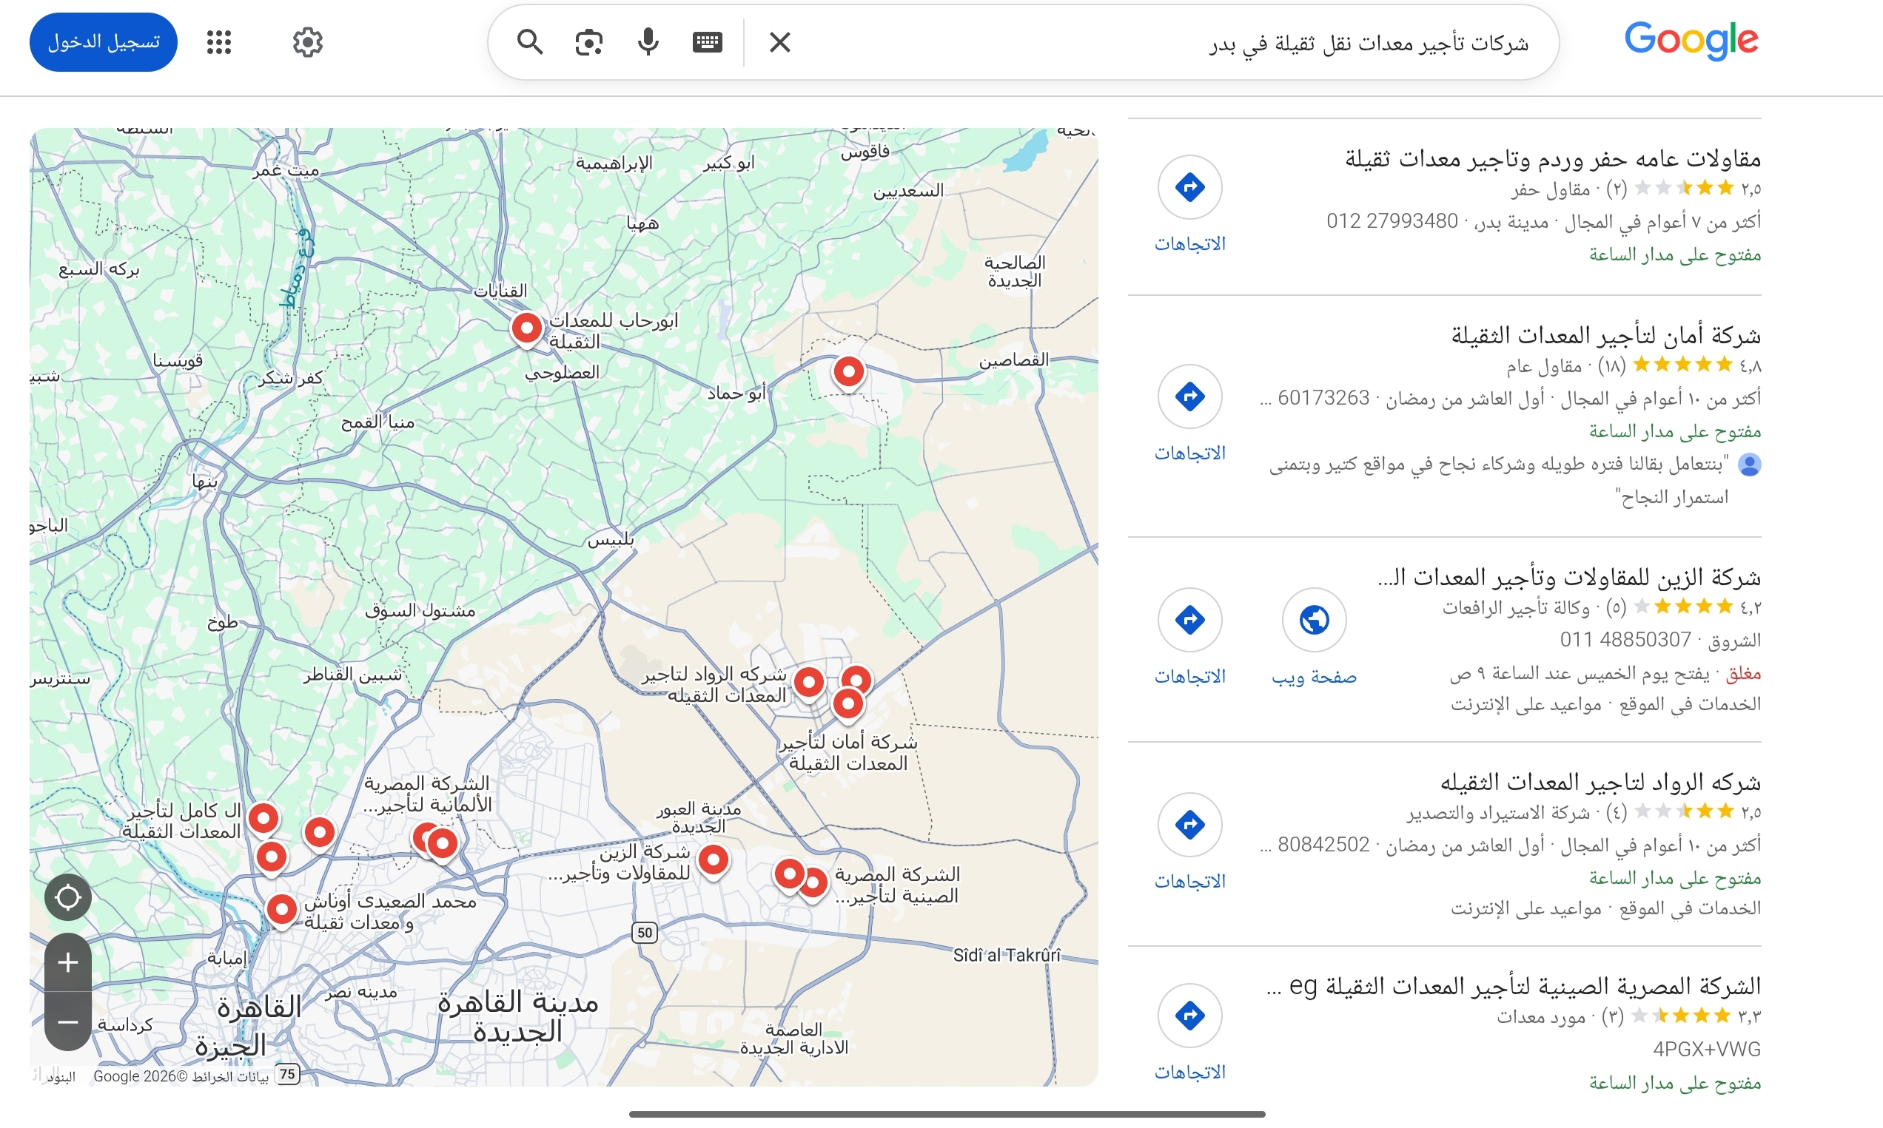Select map pin for محمد الصعيدى أوناش
This screenshot has height=1128, width=1883.
281,909
